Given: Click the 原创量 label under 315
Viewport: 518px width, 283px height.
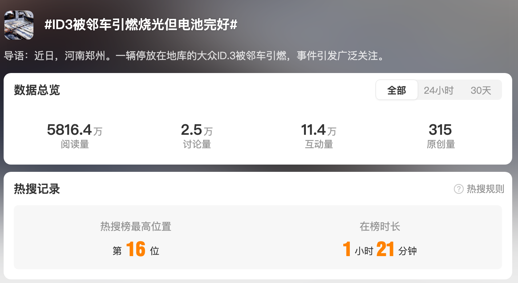Looking at the screenshot, I should tap(441, 144).
